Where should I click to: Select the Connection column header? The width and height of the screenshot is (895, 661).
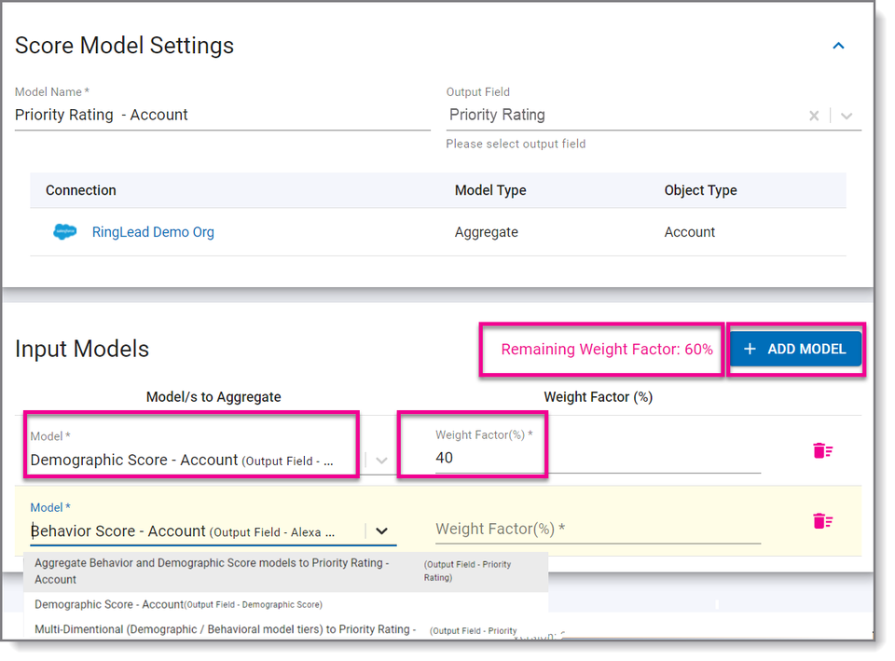[80, 190]
